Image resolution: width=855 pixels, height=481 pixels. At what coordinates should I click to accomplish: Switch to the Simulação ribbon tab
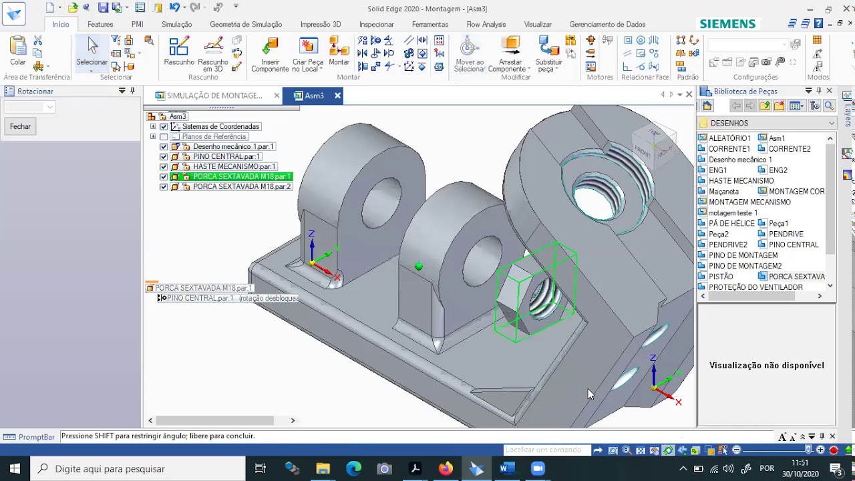point(176,24)
